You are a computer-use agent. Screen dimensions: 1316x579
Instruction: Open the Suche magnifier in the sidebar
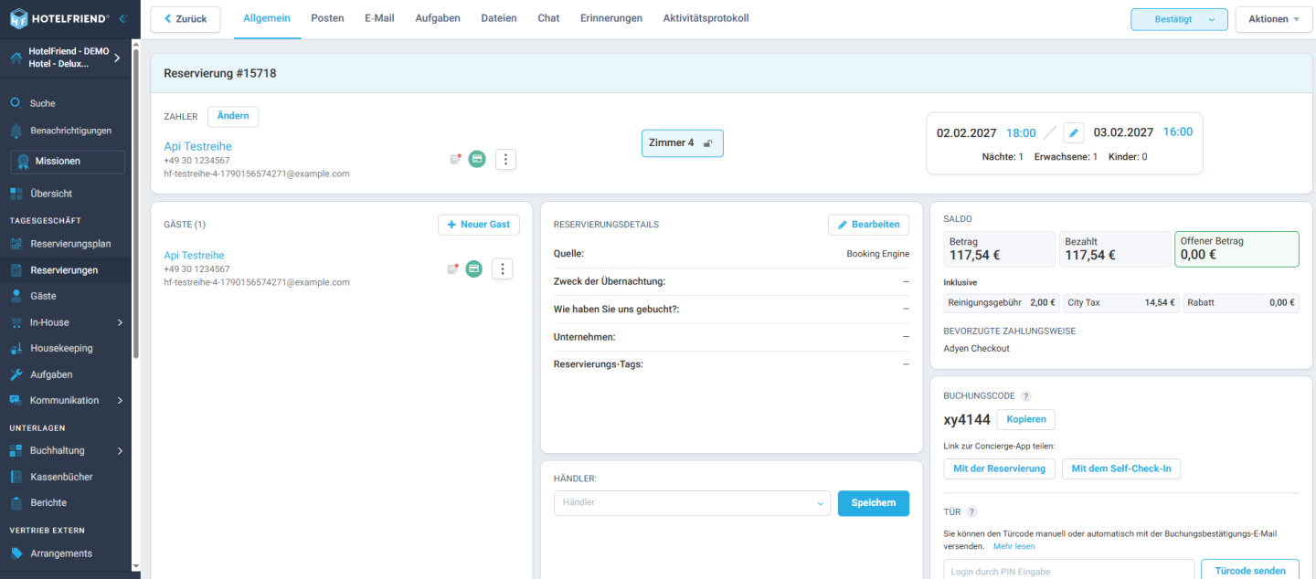[x=16, y=103]
